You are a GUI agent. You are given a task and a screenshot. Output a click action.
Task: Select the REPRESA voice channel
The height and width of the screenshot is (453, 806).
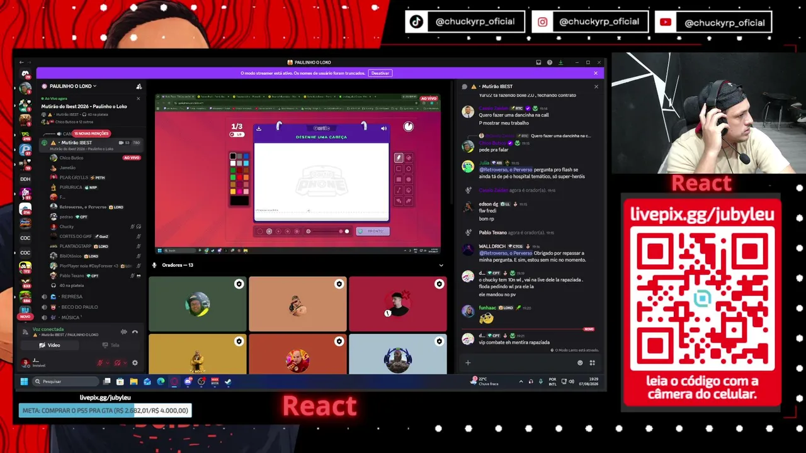click(72, 296)
